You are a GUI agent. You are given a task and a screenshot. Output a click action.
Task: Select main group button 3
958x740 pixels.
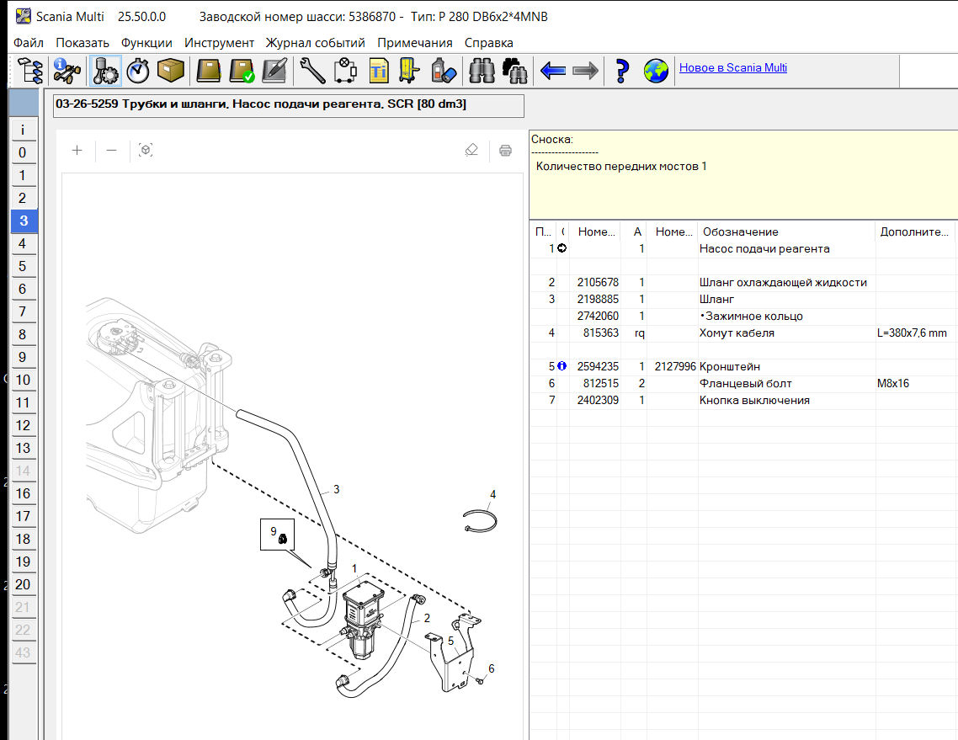coord(24,221)
